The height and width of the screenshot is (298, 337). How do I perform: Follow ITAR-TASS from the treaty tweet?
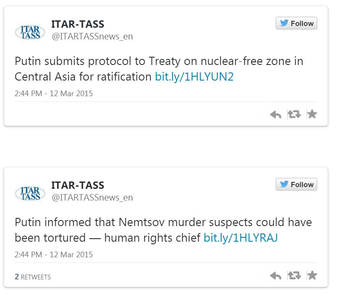coord(296,23)
